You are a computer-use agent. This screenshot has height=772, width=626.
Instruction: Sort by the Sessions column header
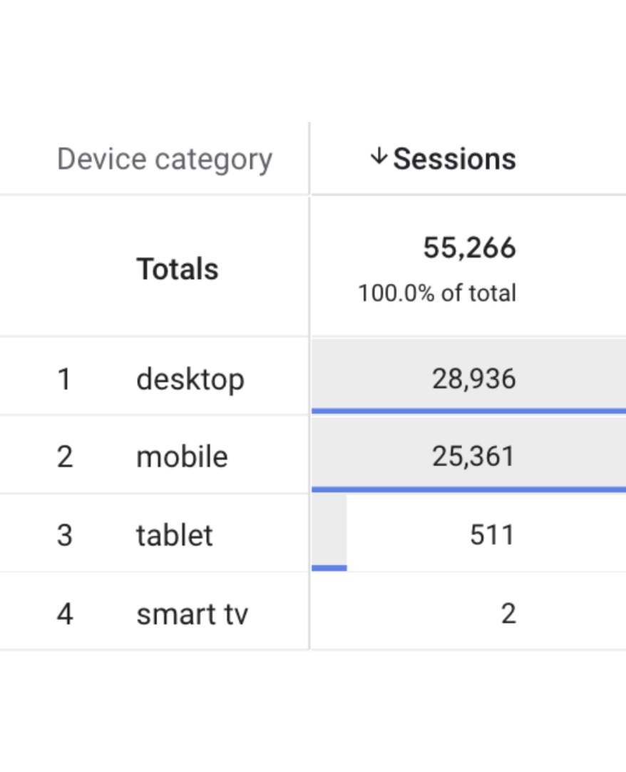click(x=454, y=158)
